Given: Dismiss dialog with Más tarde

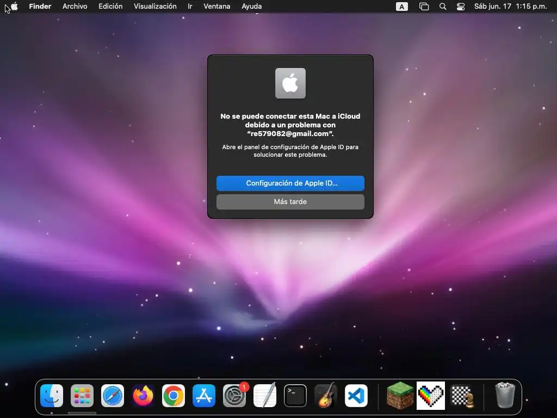Looking at the screenshot, I should pos(290,201).
